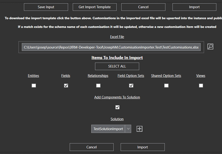Expand the TestSolutionImport dropdown arrow
Image resolution: width=222 pixels, height=154 pixels.
pyautogui.click(x=128, y=129)
